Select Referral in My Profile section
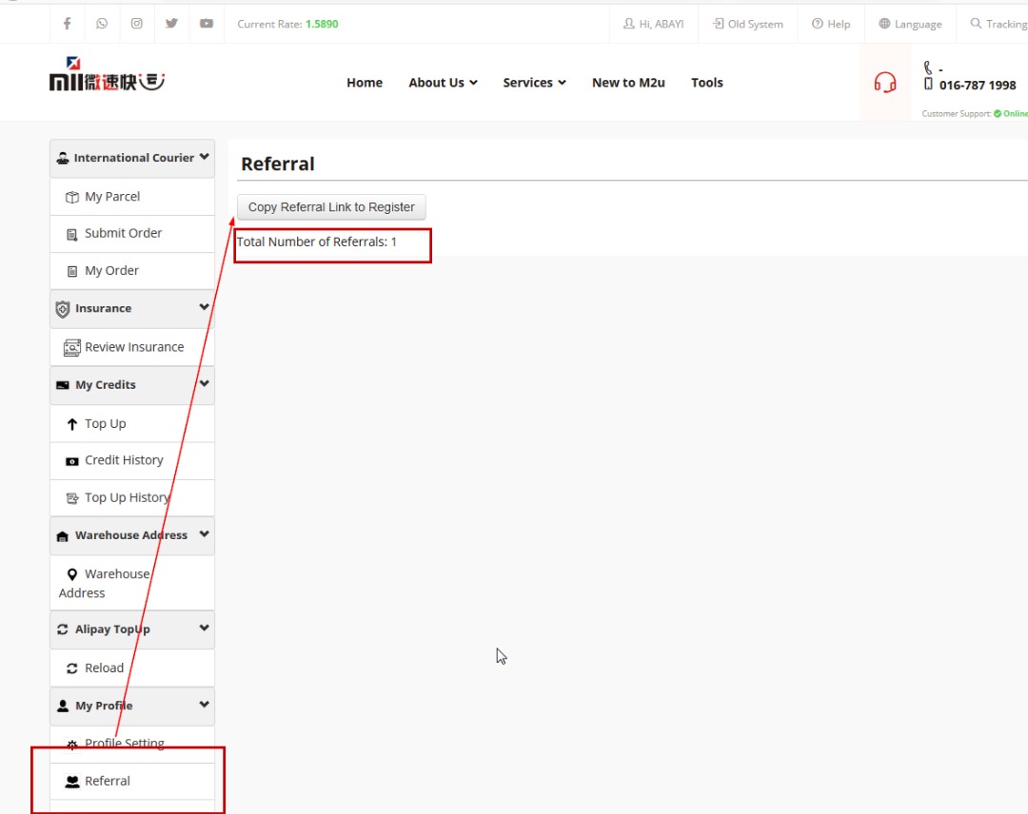The width and height of the screenshot is (1028, 814). pos(107,781)
